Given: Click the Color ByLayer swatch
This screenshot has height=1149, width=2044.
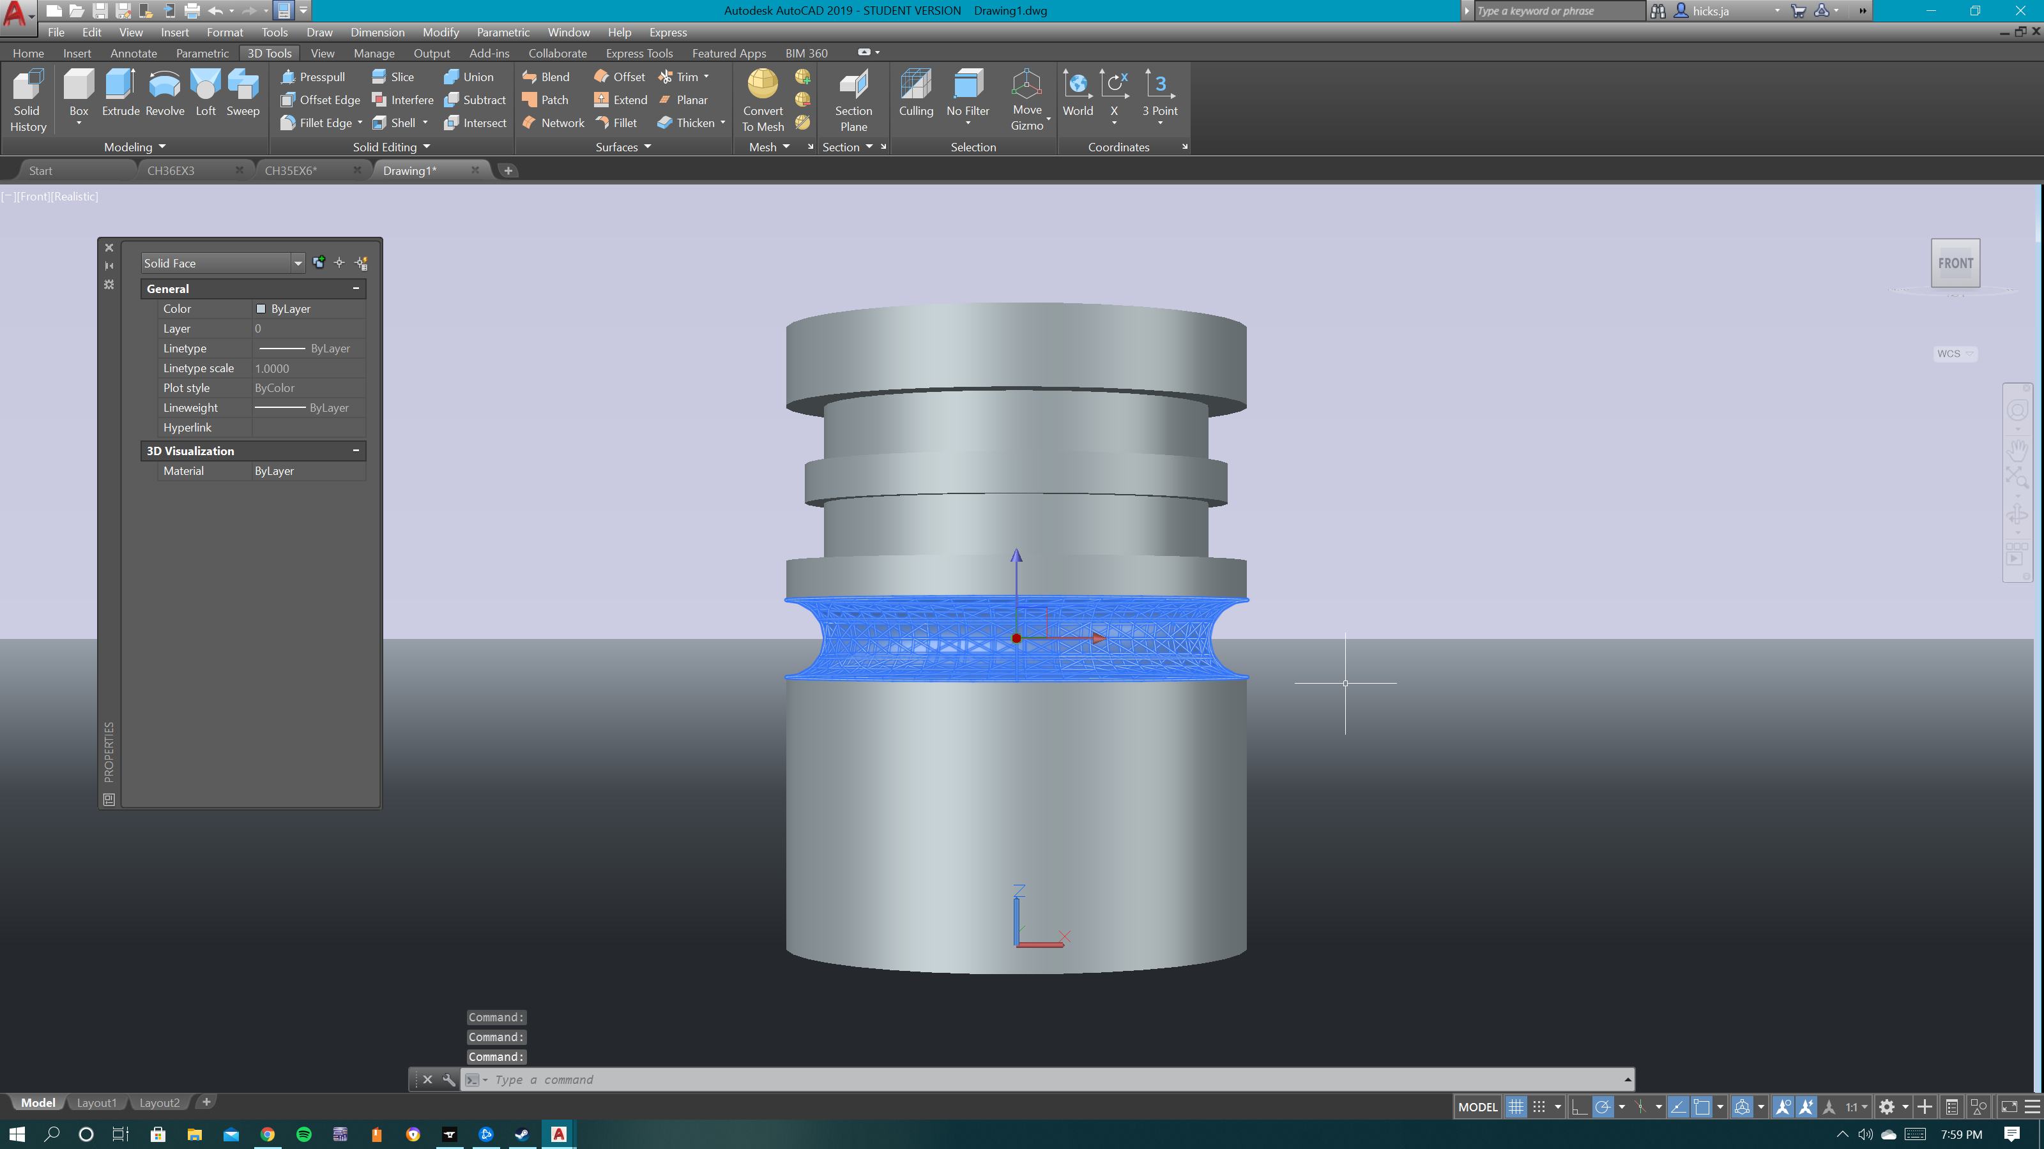Looking at the screenshot, I should (260, 308).
